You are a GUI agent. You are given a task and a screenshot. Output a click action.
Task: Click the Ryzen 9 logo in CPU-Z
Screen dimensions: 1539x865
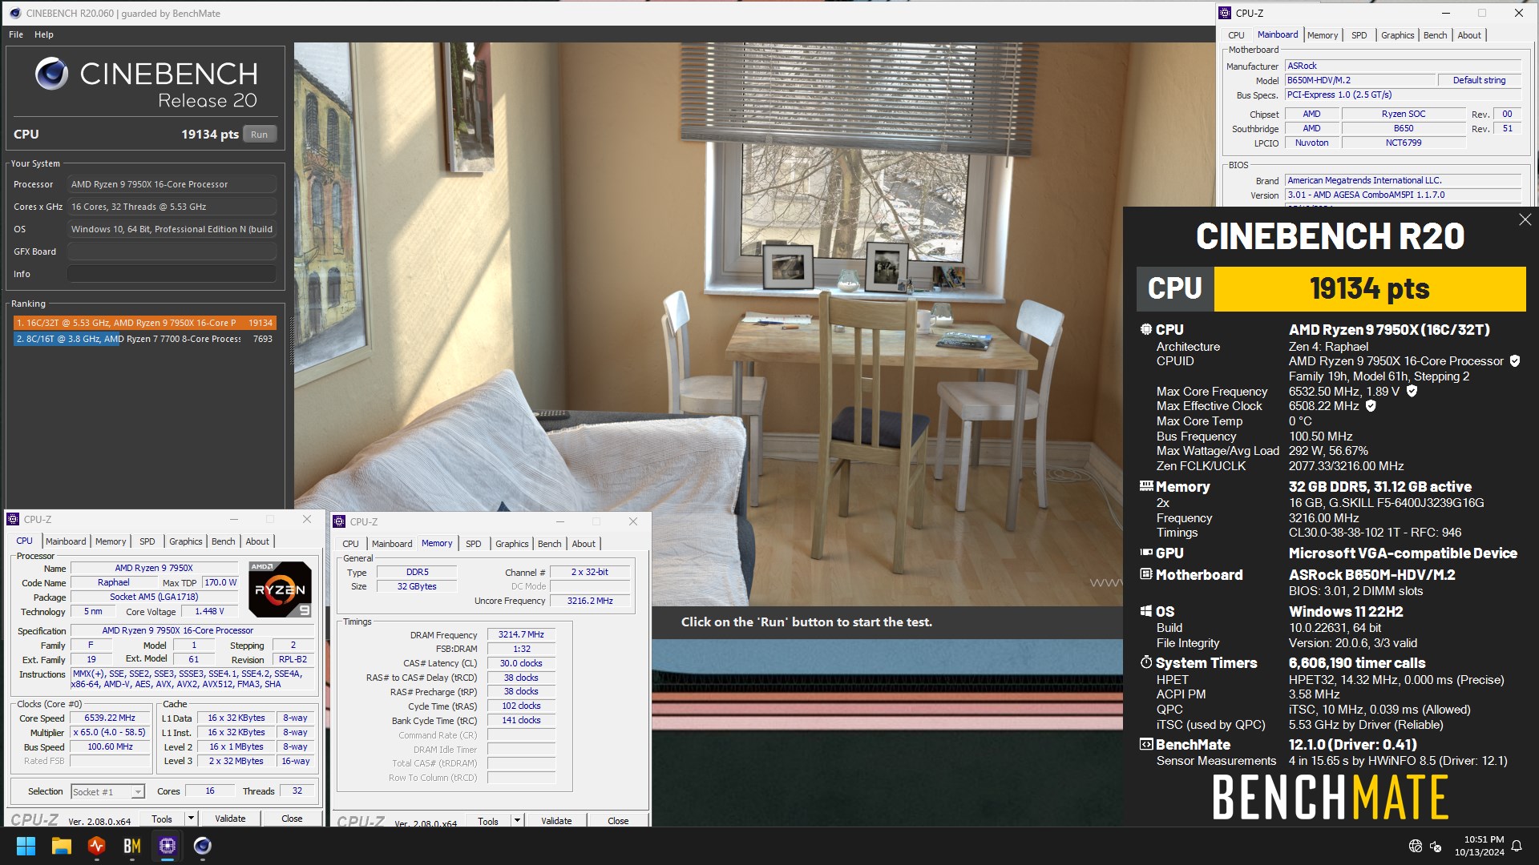(280, 589)
